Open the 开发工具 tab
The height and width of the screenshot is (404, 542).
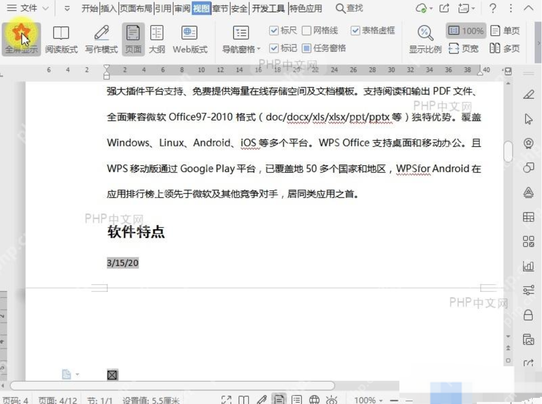(x=268, y=8)
